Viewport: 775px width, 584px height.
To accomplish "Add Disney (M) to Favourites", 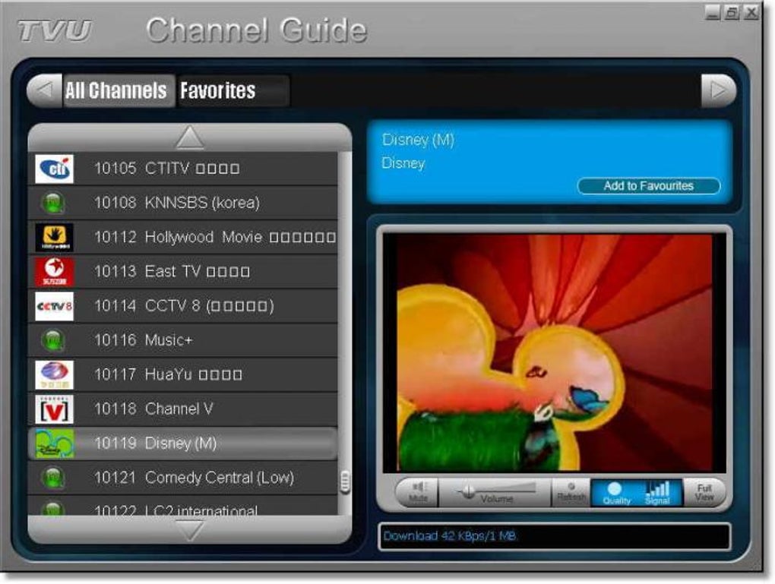I will click(648, 186).
